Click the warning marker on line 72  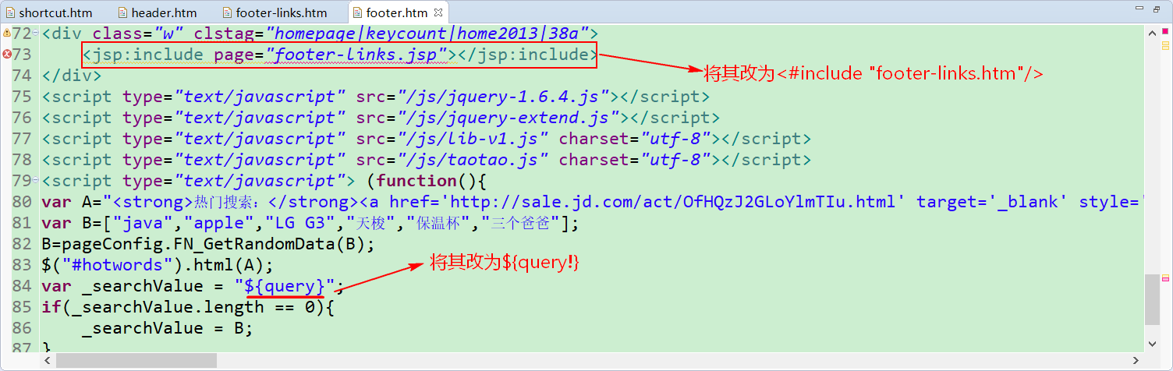point(6,34)
